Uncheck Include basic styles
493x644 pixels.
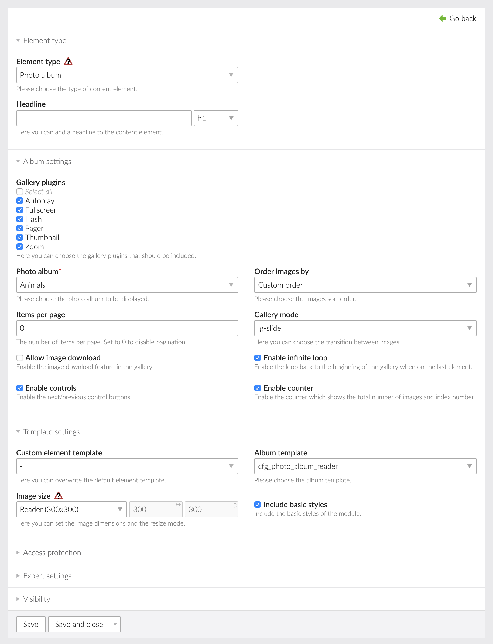pos(257,505)
